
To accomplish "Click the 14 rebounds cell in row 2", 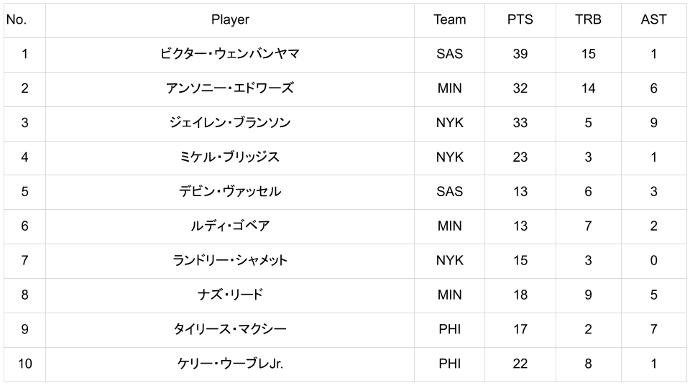I will (589, 89).
